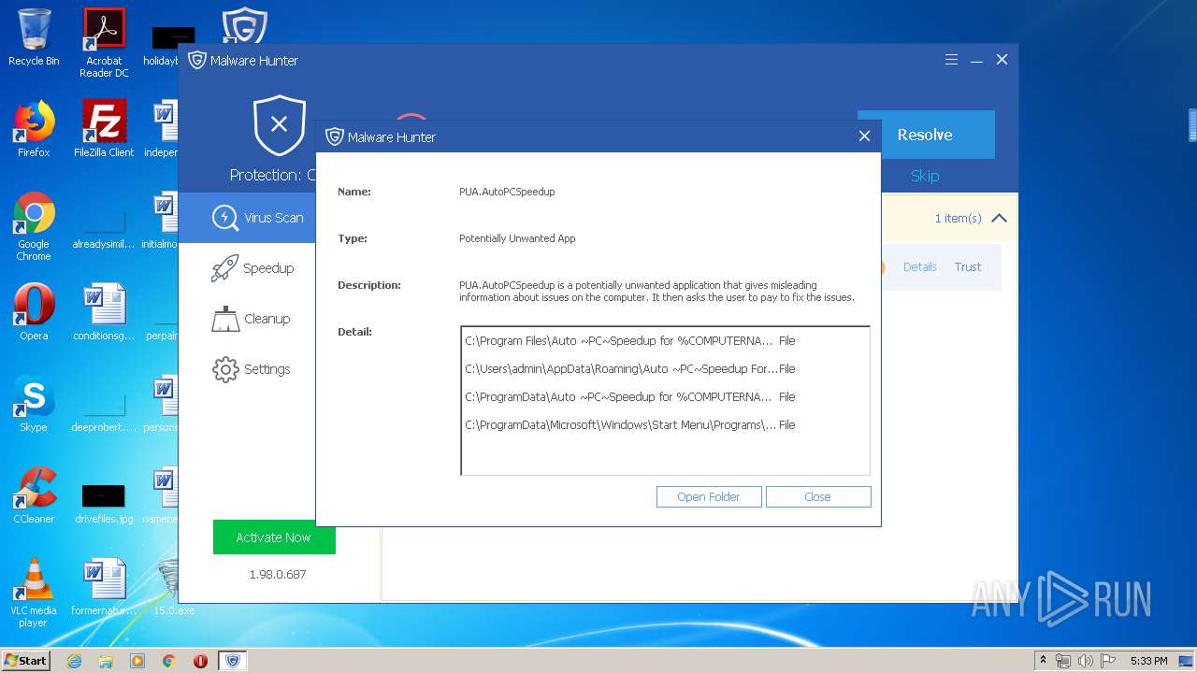Click the Malware Hunter logo in dialog title
Viewport: 1197px width, 673px height.
point(334,136)
